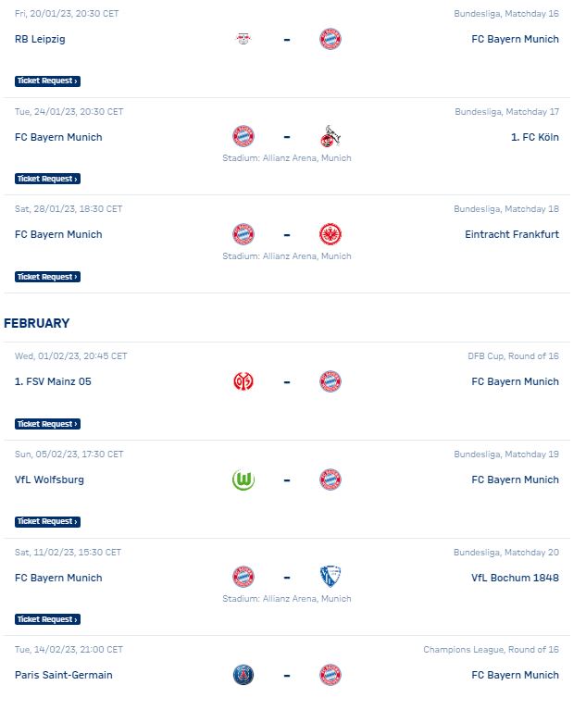Click Bayern logo in the Mainz cup match
The height and width of the screenshot is (710, 586).
(330, 381)
